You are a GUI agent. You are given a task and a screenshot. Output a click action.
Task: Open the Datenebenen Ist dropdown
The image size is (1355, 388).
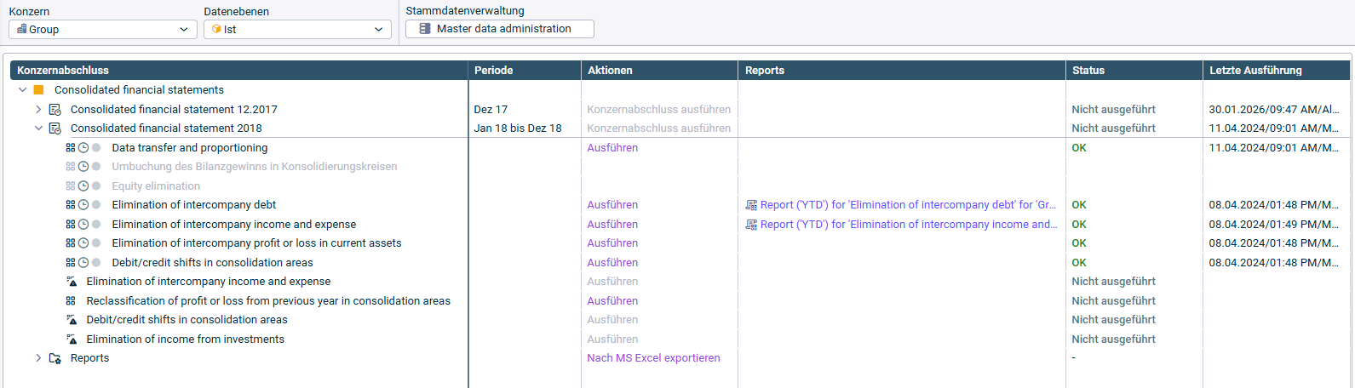(x=297, y=30)
